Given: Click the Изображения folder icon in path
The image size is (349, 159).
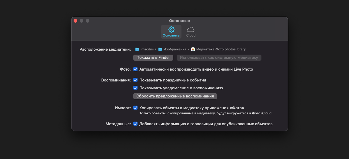Looking at the screenshot, I should tap(160, 49).
